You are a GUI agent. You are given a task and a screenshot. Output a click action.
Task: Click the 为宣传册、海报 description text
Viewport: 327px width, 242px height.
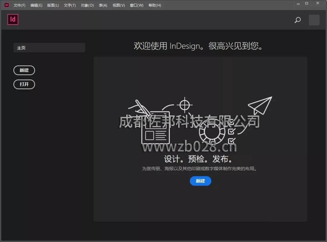(x=199, y=169)
